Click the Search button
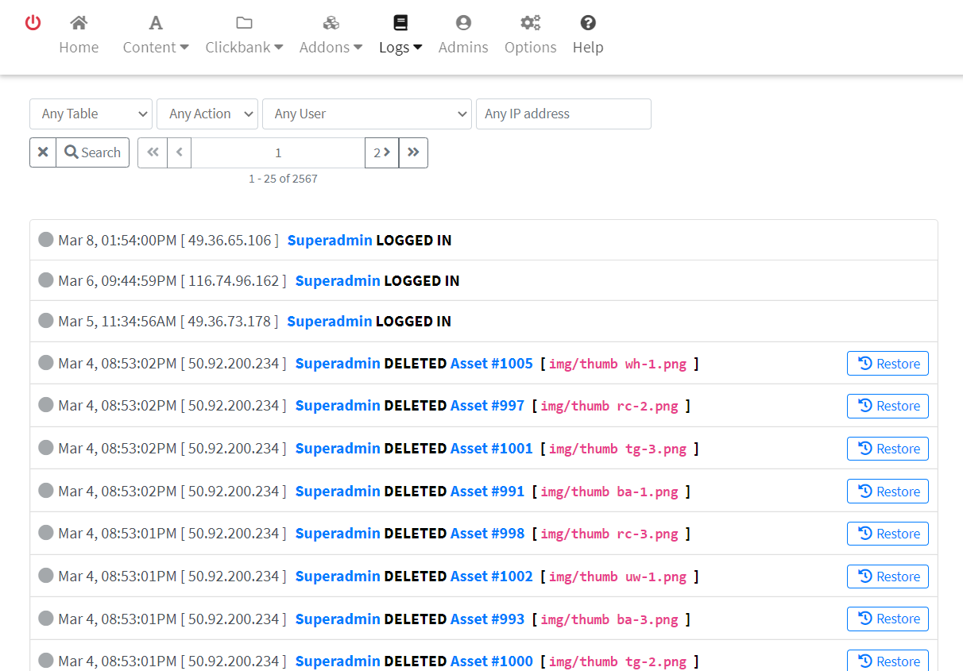This screenshot has width=963, height=671. click(x=93, y=152)
